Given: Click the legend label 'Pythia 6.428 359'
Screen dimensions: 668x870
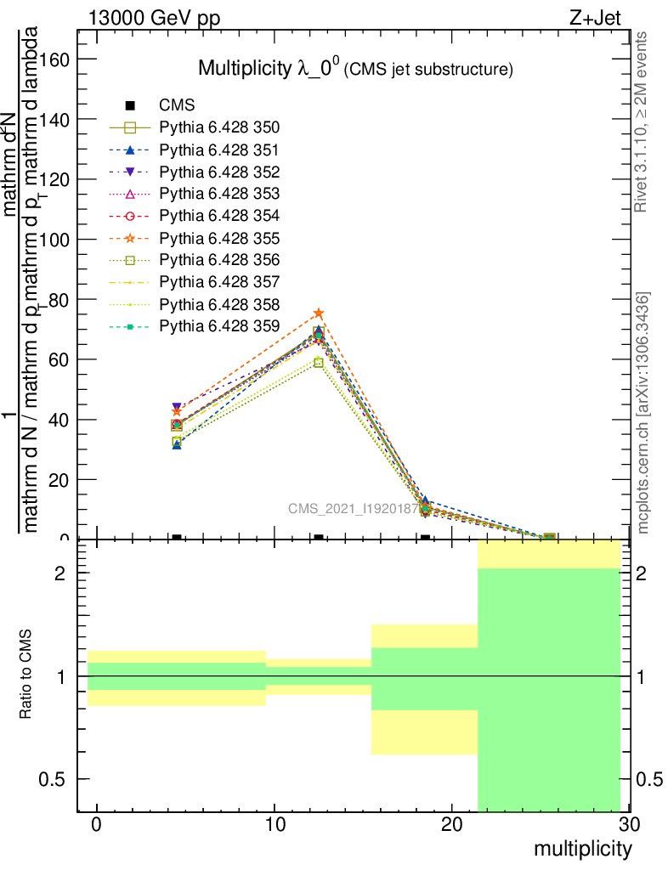Looking at the screenshot, I should pyautogui.click(x=219, y=326).
